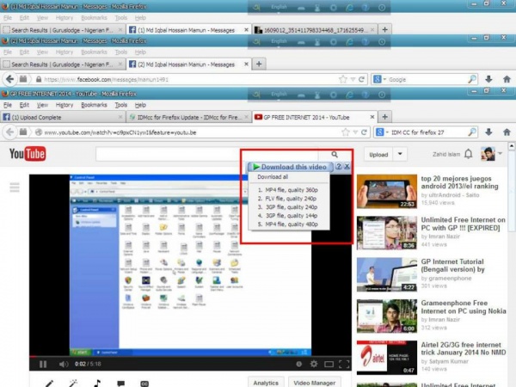Image resolution: width=516 pixels, height=387 pixels.
Task: Click the enhancements magic wand icon
Action: point(73,384)
